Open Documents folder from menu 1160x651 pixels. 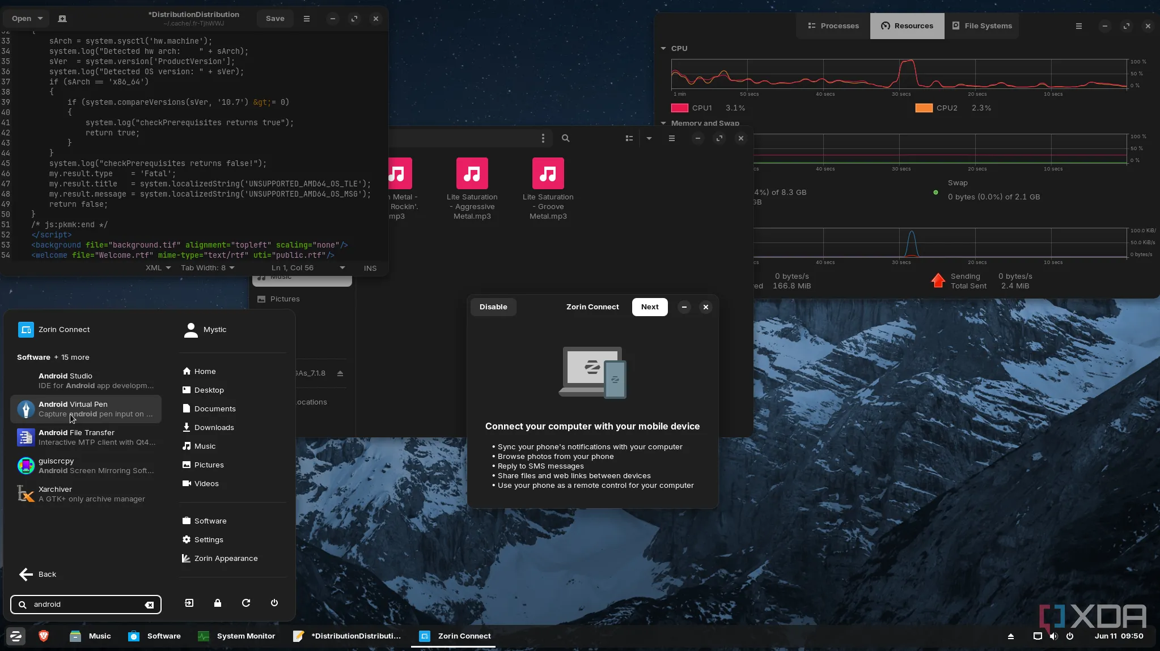tap(209, 409)
